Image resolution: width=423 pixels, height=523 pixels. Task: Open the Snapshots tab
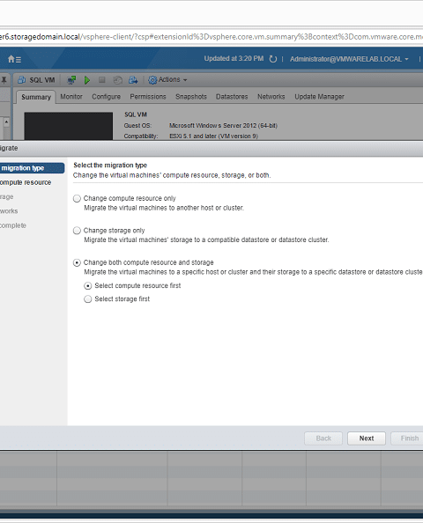[x=191, y=97]
